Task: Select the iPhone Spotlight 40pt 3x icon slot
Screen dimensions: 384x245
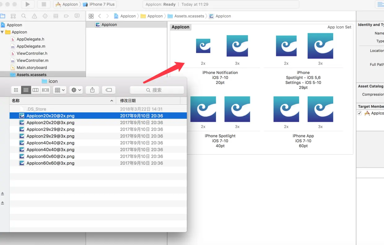Action: click(x=237, y=109)
